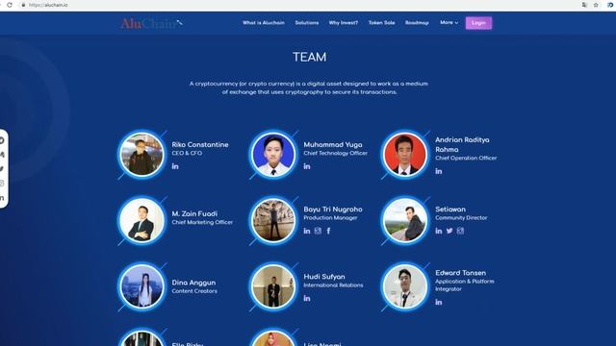616x346 pixels.
Task: Click the Login button
Action: pos(478,23)
